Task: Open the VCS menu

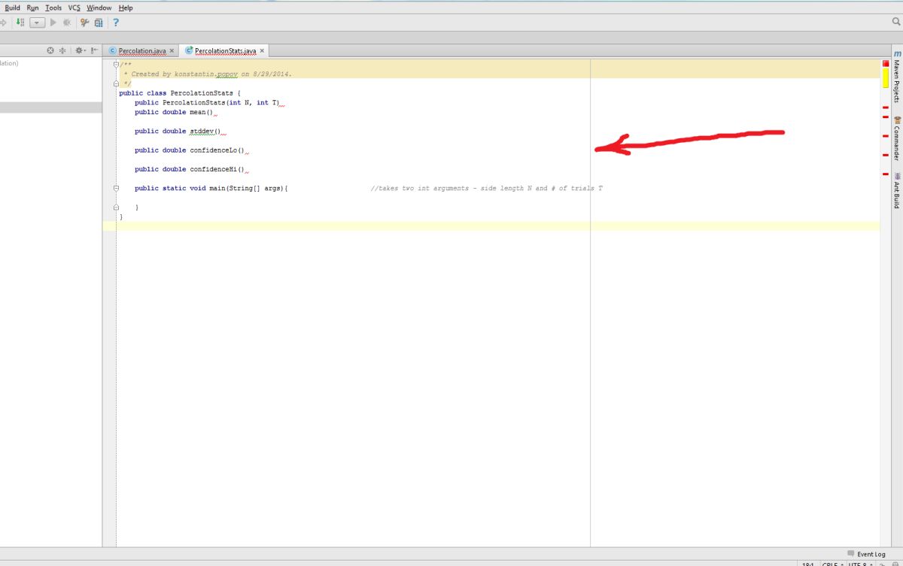Action: click(x=74, y=8)
